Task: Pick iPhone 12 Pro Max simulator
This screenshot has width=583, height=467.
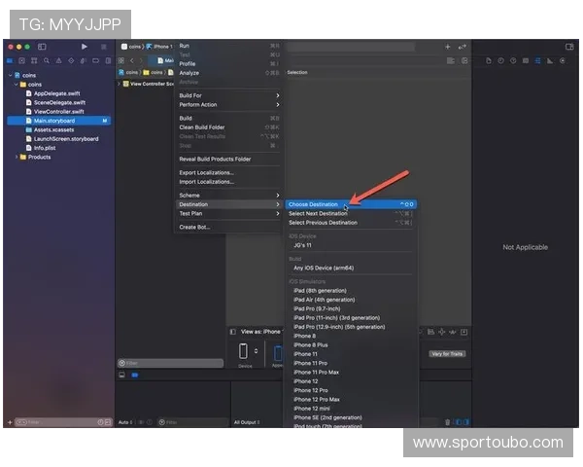Action: click(317, 399)
